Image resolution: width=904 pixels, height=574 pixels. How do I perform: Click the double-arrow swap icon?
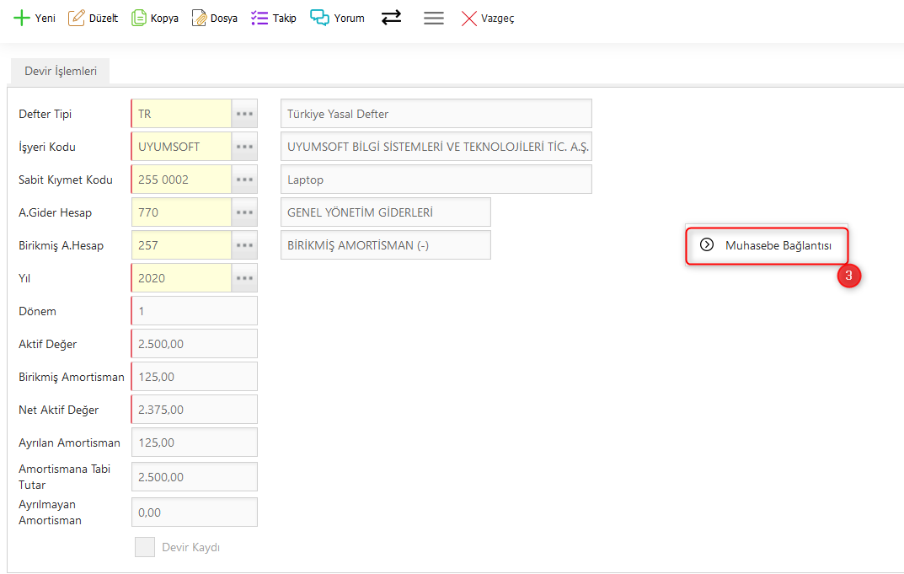(391, 18)
